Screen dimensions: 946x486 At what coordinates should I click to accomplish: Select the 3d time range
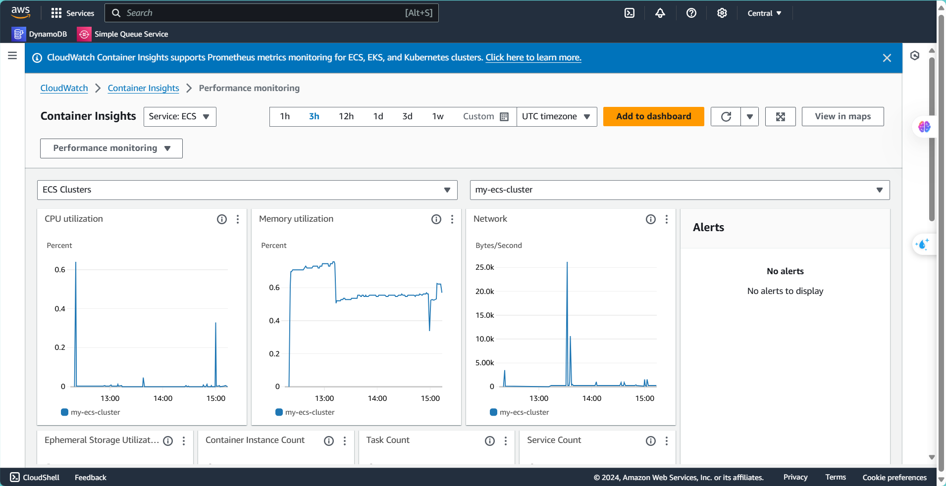pos(407,116)
